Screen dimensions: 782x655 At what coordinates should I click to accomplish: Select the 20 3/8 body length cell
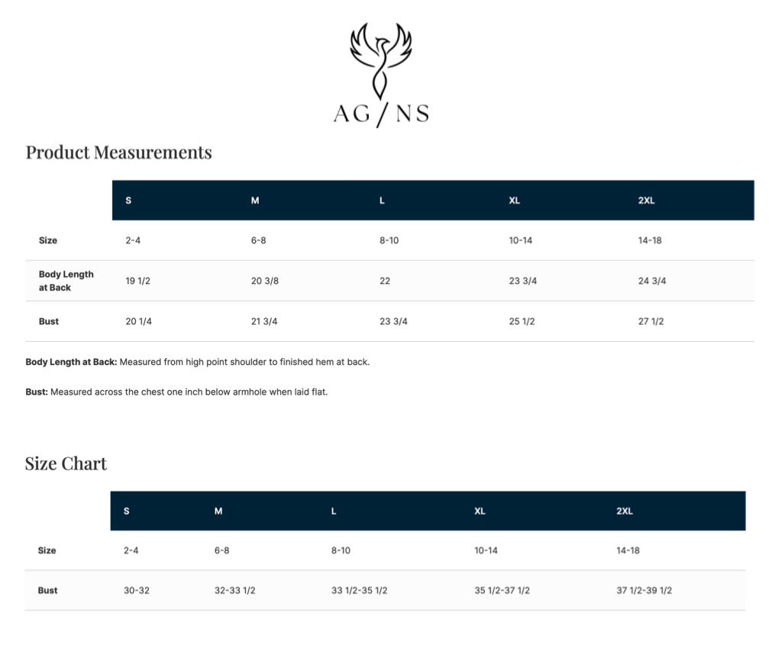click(x=265, y=281)
